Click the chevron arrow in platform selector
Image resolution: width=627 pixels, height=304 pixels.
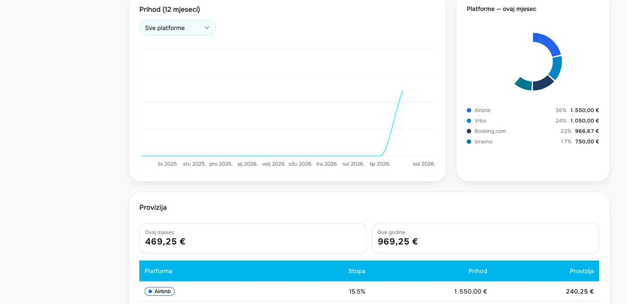207,28
